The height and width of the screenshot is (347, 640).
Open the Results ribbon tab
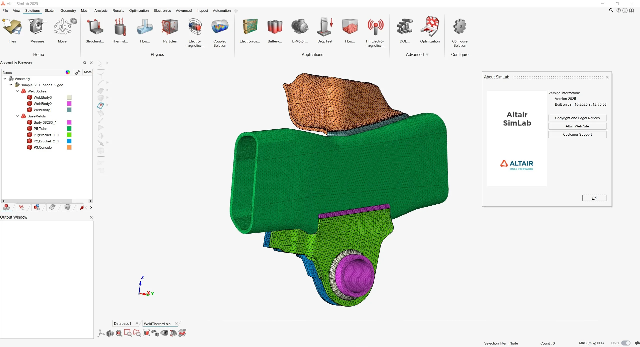tap(118, 10)
